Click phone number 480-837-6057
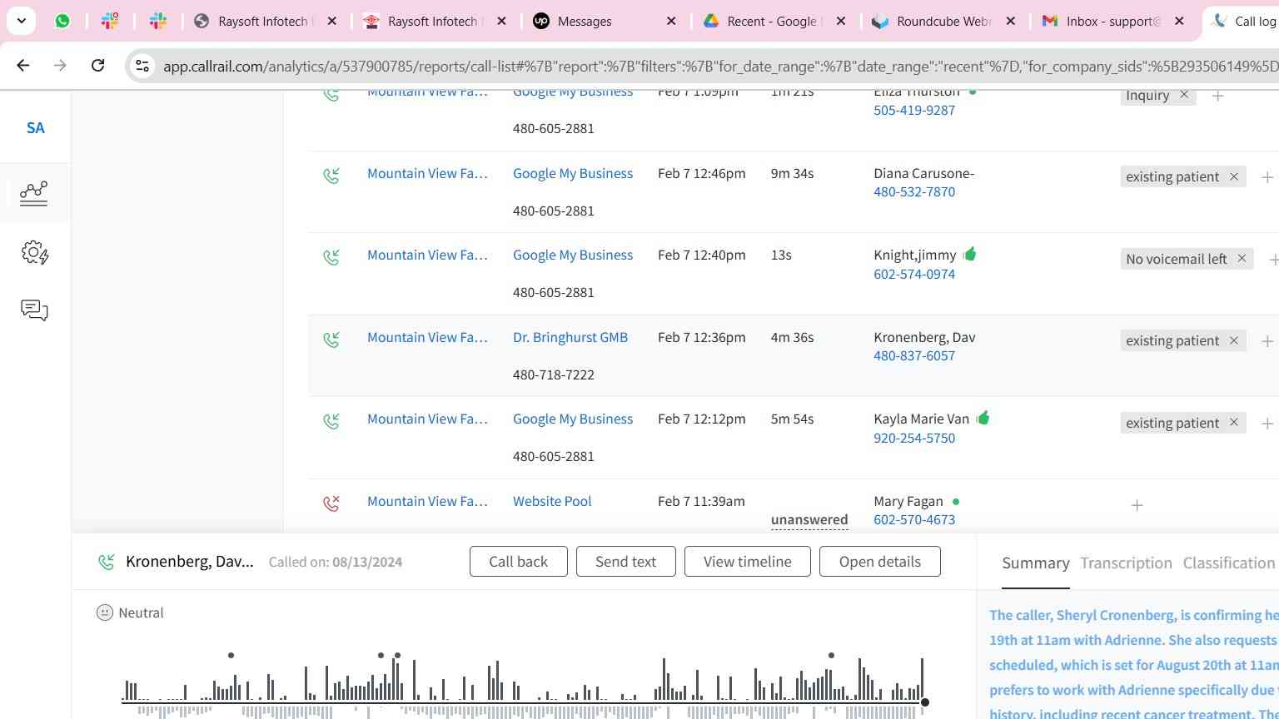Screen dimensions: 1279x719 pyautogui.click(x=914, y=355)
